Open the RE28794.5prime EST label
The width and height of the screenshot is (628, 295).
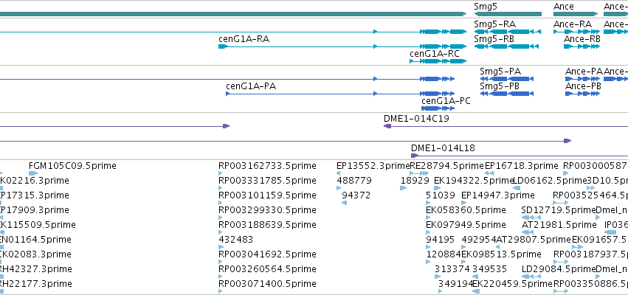(x=447, y=166)
